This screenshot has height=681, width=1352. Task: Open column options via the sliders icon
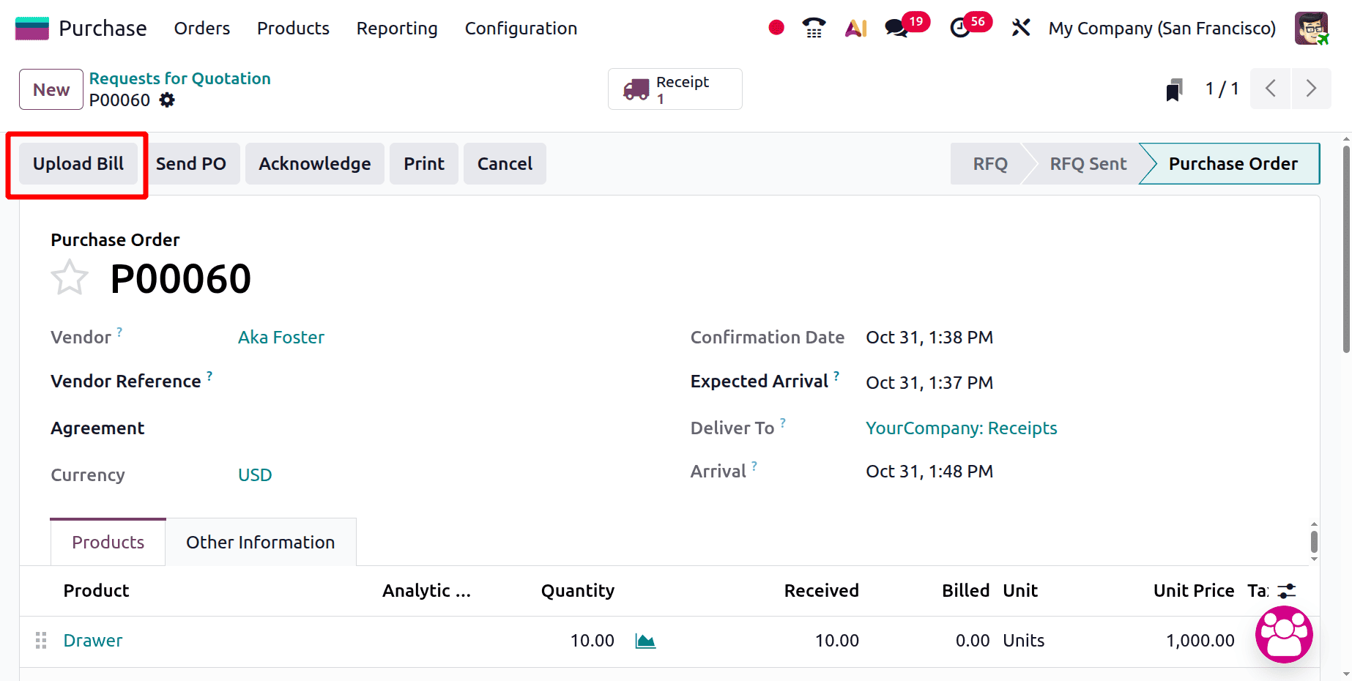1287,590
